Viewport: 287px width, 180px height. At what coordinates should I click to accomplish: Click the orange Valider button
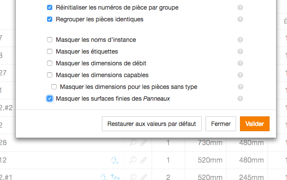click(x=255, y=124)
